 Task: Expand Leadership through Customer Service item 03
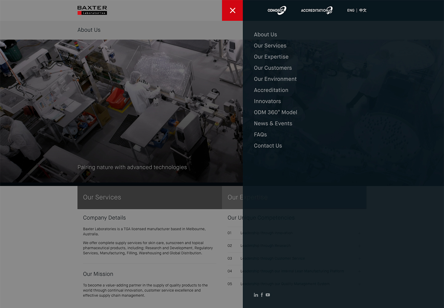click(x=294, y=258)
